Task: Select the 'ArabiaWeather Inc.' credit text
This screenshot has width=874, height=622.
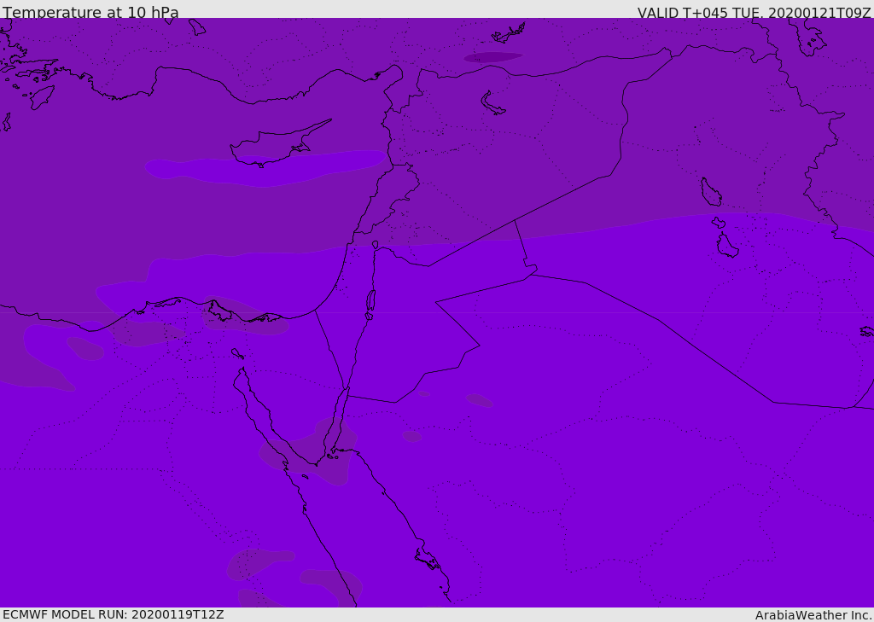Action: click(x=813, y=615)
